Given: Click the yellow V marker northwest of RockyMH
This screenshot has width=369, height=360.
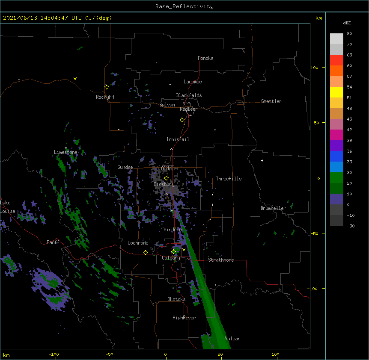Looking at the screenshot, I should [75, 79].
